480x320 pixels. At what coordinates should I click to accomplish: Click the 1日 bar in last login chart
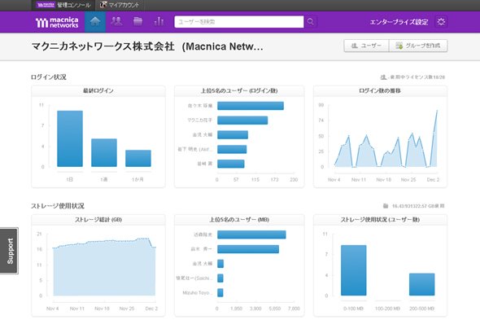70,138
